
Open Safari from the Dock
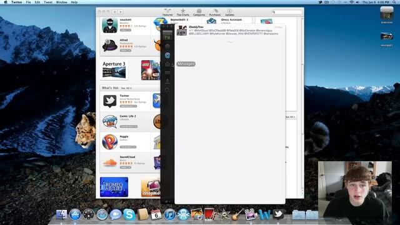(x=102, y=214)
